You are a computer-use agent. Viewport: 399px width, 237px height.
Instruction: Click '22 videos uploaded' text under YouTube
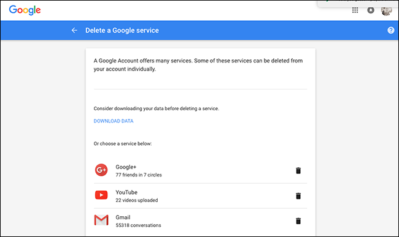pos(137,200)
